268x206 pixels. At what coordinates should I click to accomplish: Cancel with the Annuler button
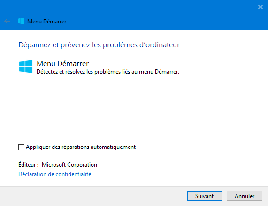click(245, 196)
